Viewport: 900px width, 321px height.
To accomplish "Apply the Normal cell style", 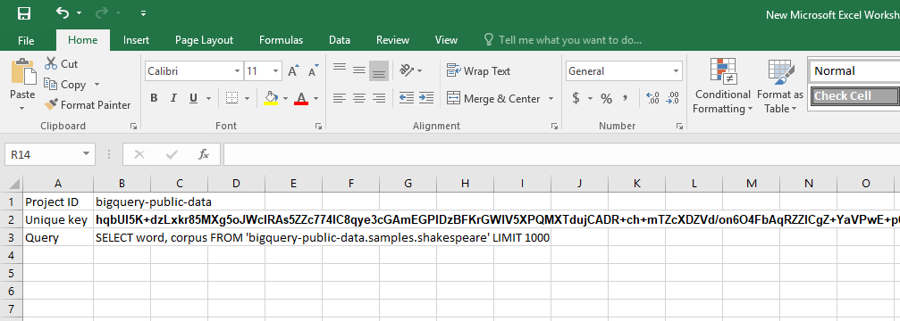I will [854, 71].
